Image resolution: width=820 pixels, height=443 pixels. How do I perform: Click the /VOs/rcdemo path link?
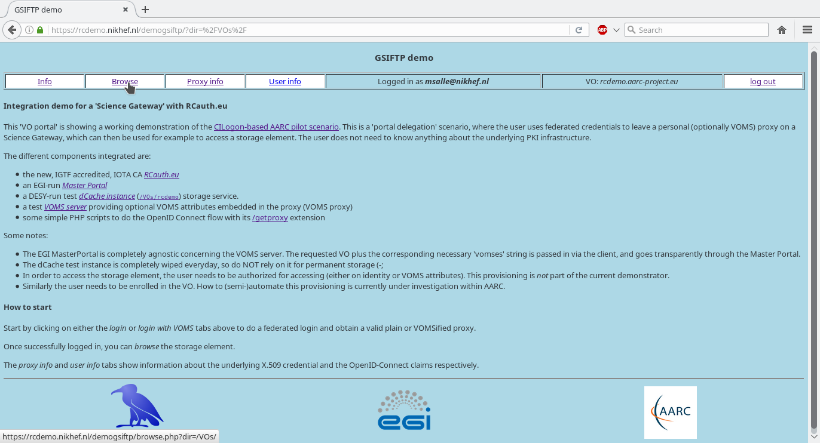(x=159, y=196)
